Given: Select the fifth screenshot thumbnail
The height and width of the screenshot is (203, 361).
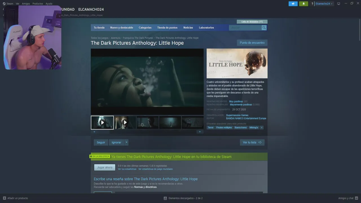Looking at the screenshot, I should point(193,123).
